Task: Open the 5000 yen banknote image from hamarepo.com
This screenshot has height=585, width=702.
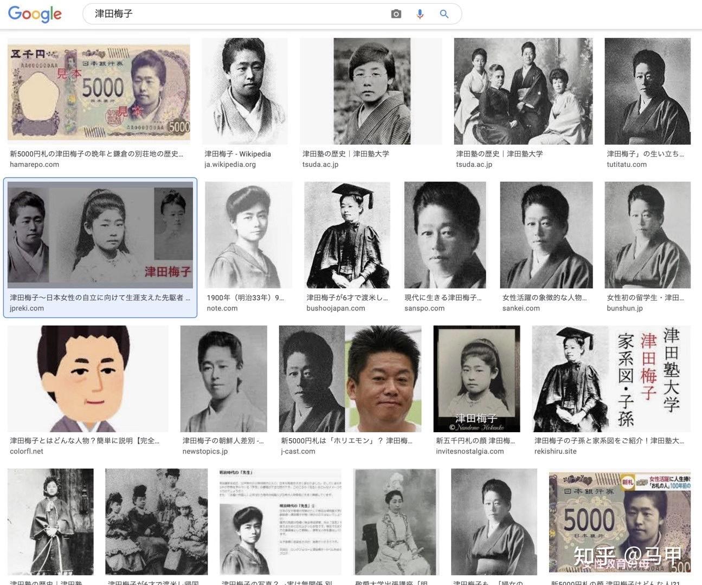Action: [x=99, y=91]
